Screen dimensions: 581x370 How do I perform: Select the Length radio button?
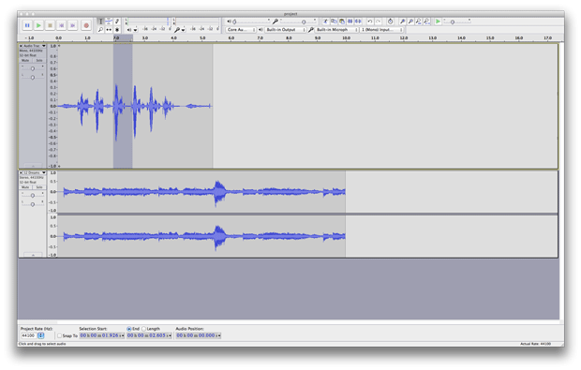click(143, 329)
